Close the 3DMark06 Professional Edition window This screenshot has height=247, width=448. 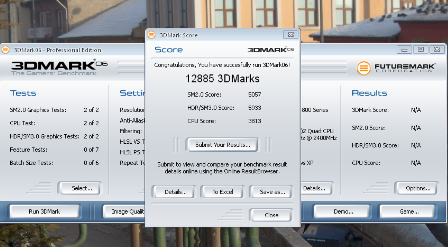click(x=437, y=50)
